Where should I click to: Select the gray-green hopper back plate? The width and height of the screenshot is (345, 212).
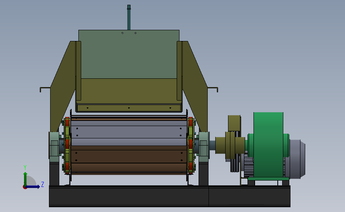[x=129, y=54]
